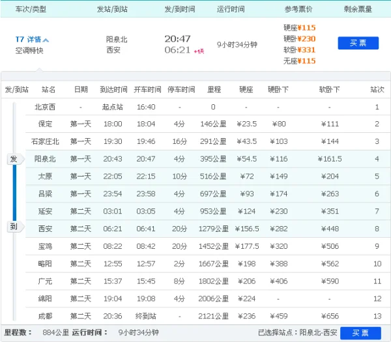The height and width of the screenshot is (342, 391).
Task: Click the 空调特快 train type label
Action: [29, 51]
